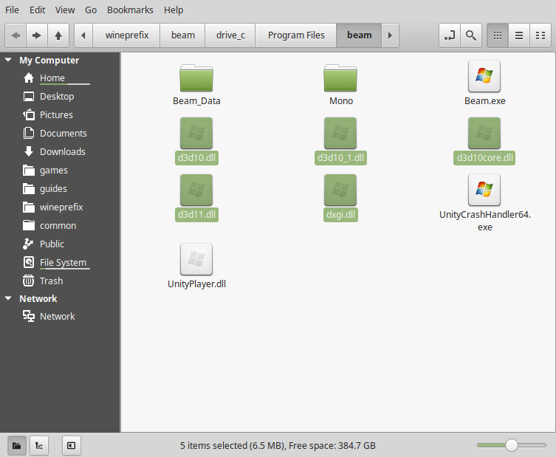
Task: Select the dxgi.dll file icon
Action: [340, 190]
